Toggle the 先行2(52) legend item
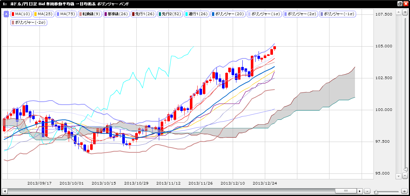 [x=170, y=14]
